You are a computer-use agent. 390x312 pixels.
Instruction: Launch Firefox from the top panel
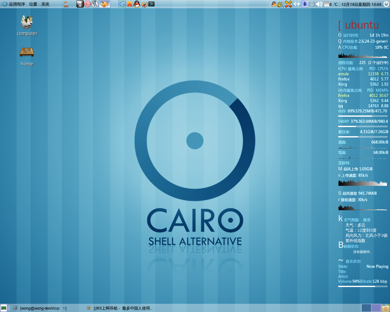[x=144, y=4]
